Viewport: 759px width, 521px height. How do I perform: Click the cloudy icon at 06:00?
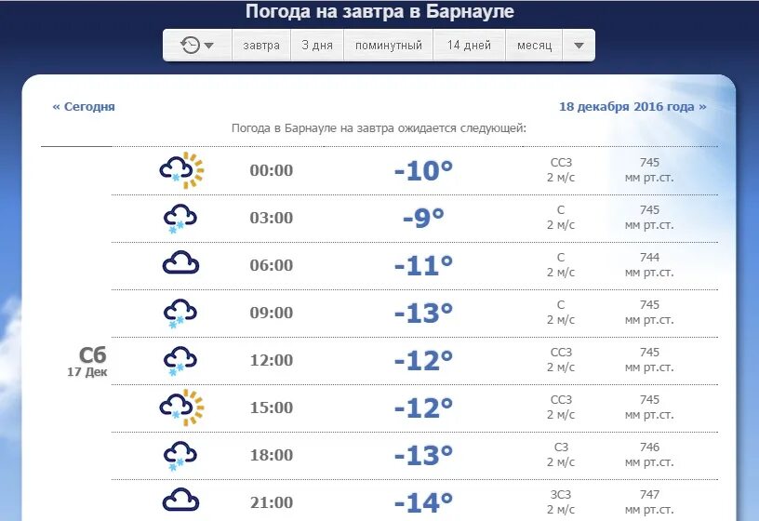(x=180, y=264)
